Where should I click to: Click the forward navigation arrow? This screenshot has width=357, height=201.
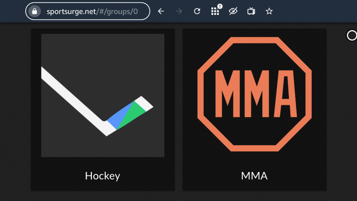click(179, 11)
